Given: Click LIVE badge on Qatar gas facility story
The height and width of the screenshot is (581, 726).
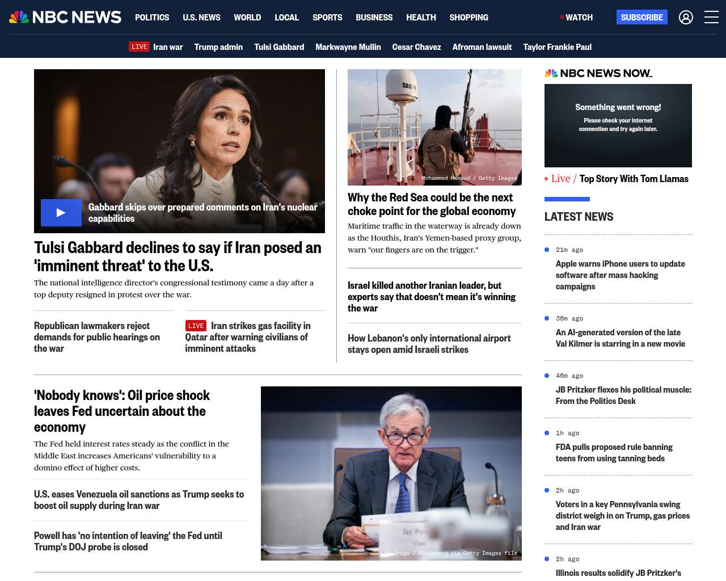Looking at the screenshot, I should [196, 326].
